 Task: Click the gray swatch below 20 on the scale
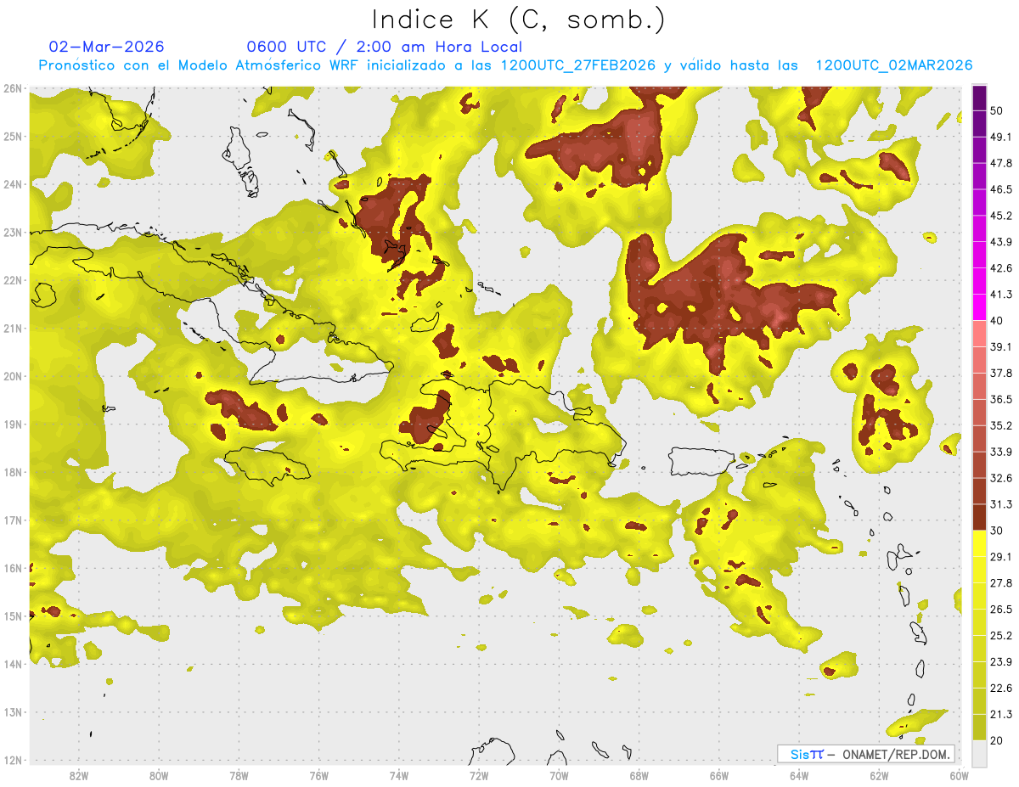tap(979, 752)
